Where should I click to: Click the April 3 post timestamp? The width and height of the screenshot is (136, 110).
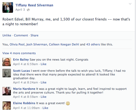(x=20, y=10)
